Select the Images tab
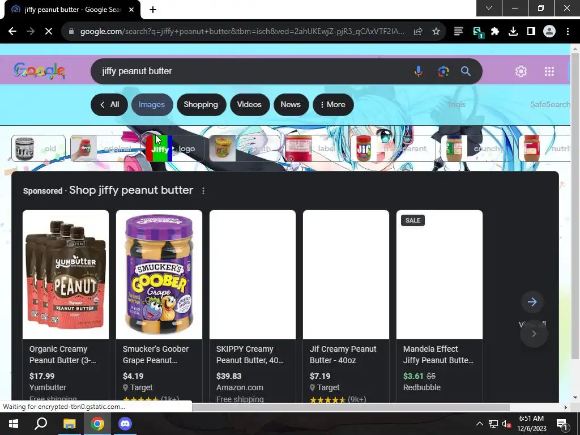 [152, 105]
